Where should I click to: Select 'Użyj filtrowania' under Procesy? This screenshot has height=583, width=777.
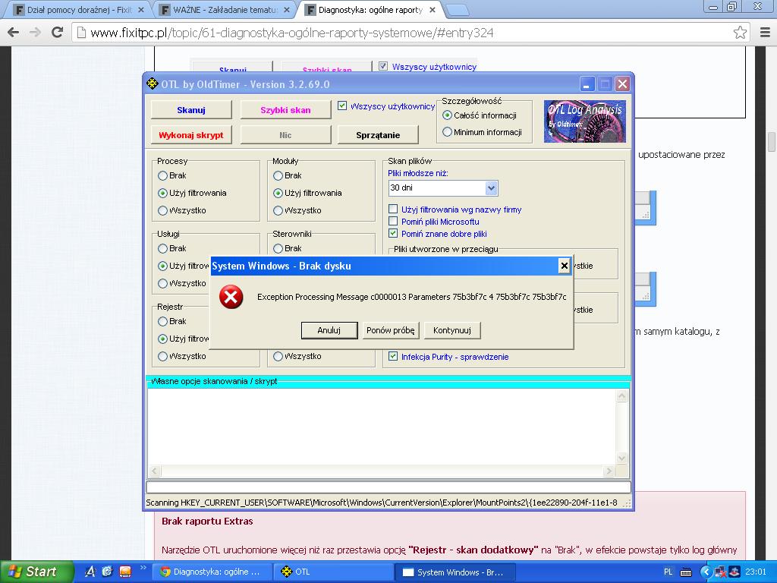162,193
